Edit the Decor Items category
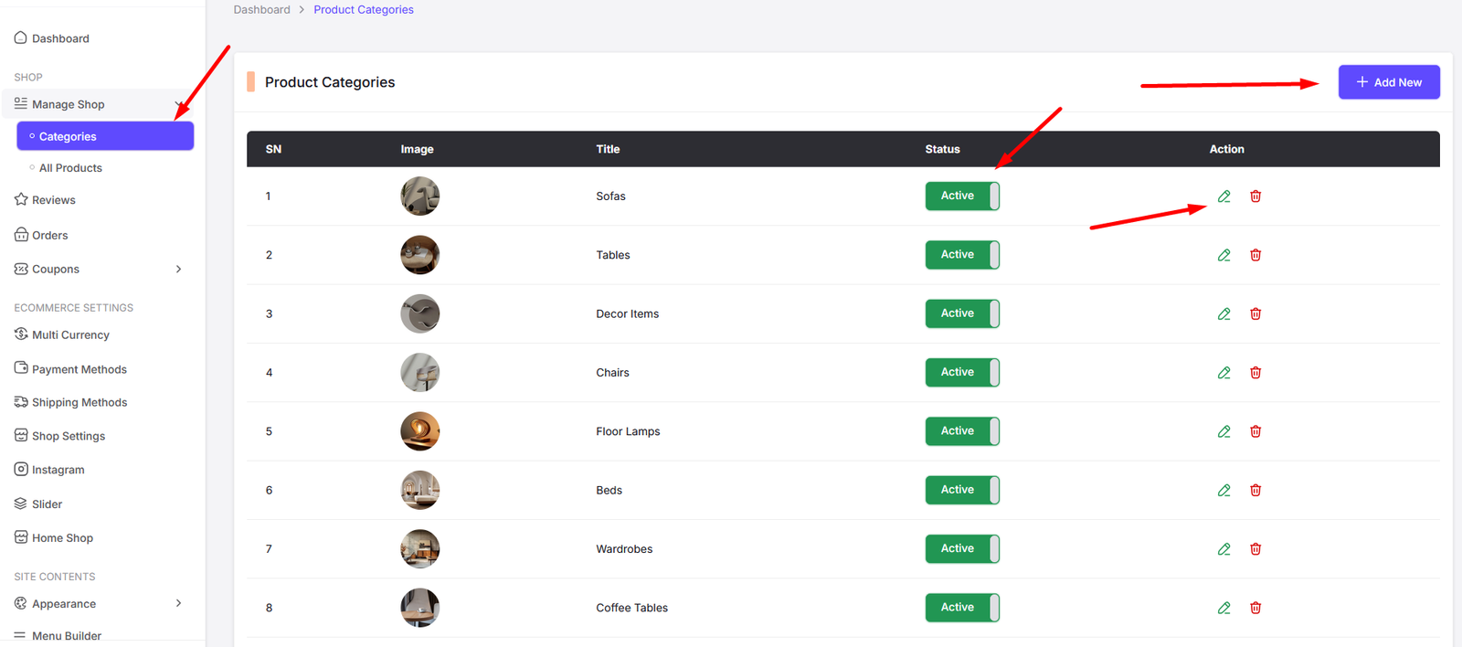 1224,314
